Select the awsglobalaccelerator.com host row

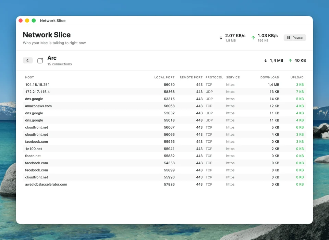164,185
